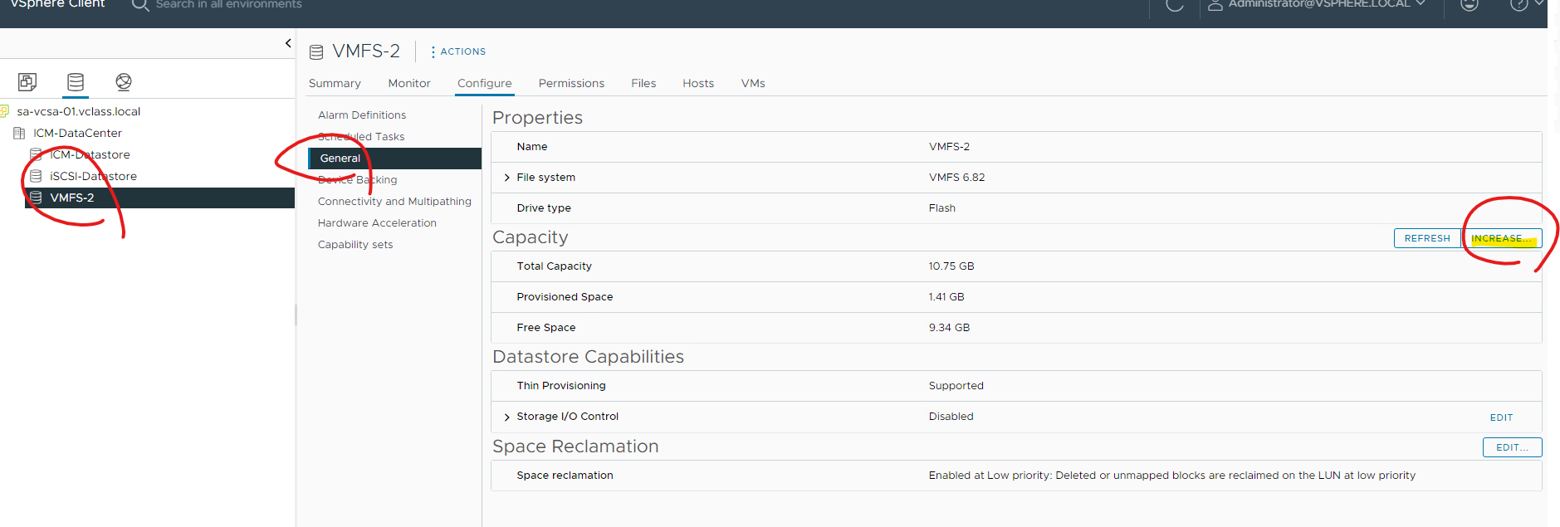The width and height of the screenshot is (1560, 527).
Task: Click the Disabled Storage I/O Control value
Action: click(x=951, y=417)
